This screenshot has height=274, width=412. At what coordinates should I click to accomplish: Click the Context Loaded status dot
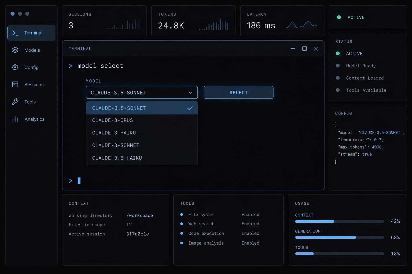338,78
